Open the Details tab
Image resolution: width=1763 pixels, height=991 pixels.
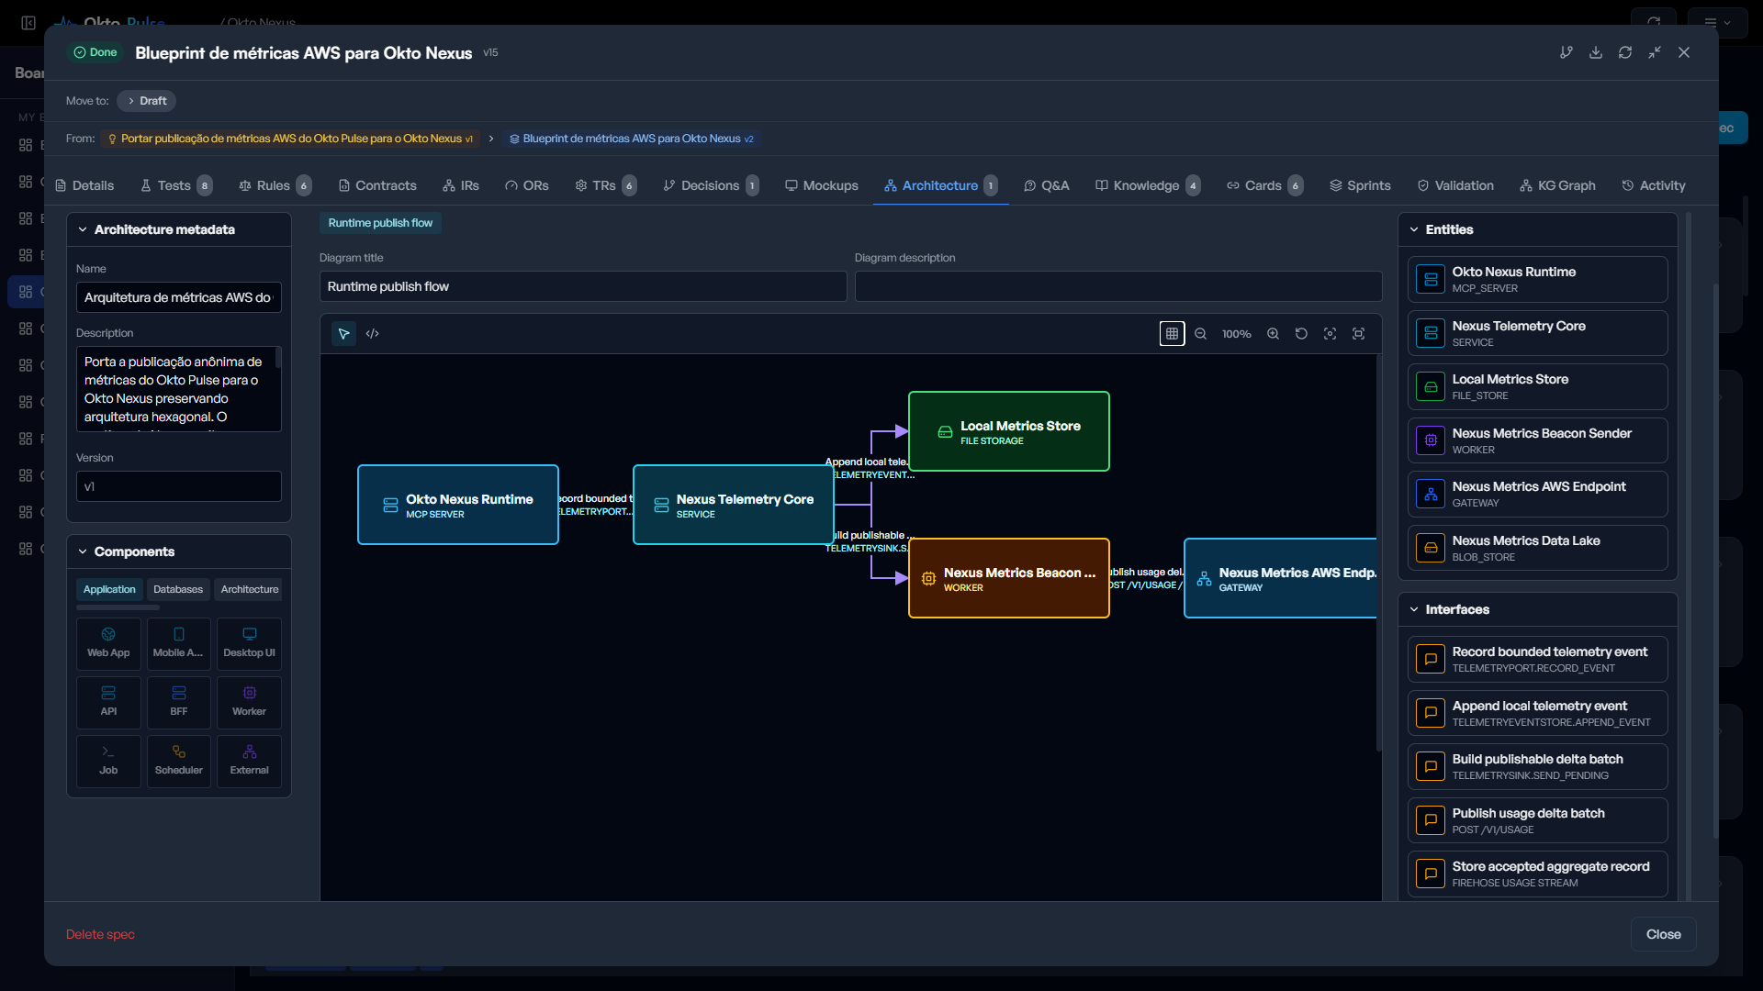[x=84, y=185]
